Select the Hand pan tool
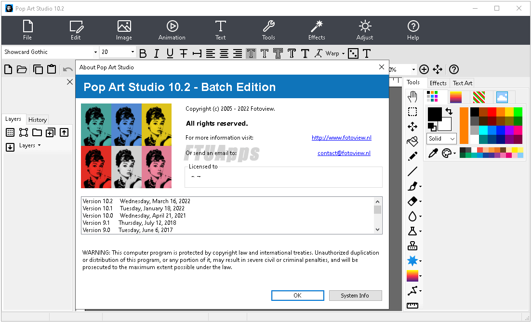 [x=412, y=97]
